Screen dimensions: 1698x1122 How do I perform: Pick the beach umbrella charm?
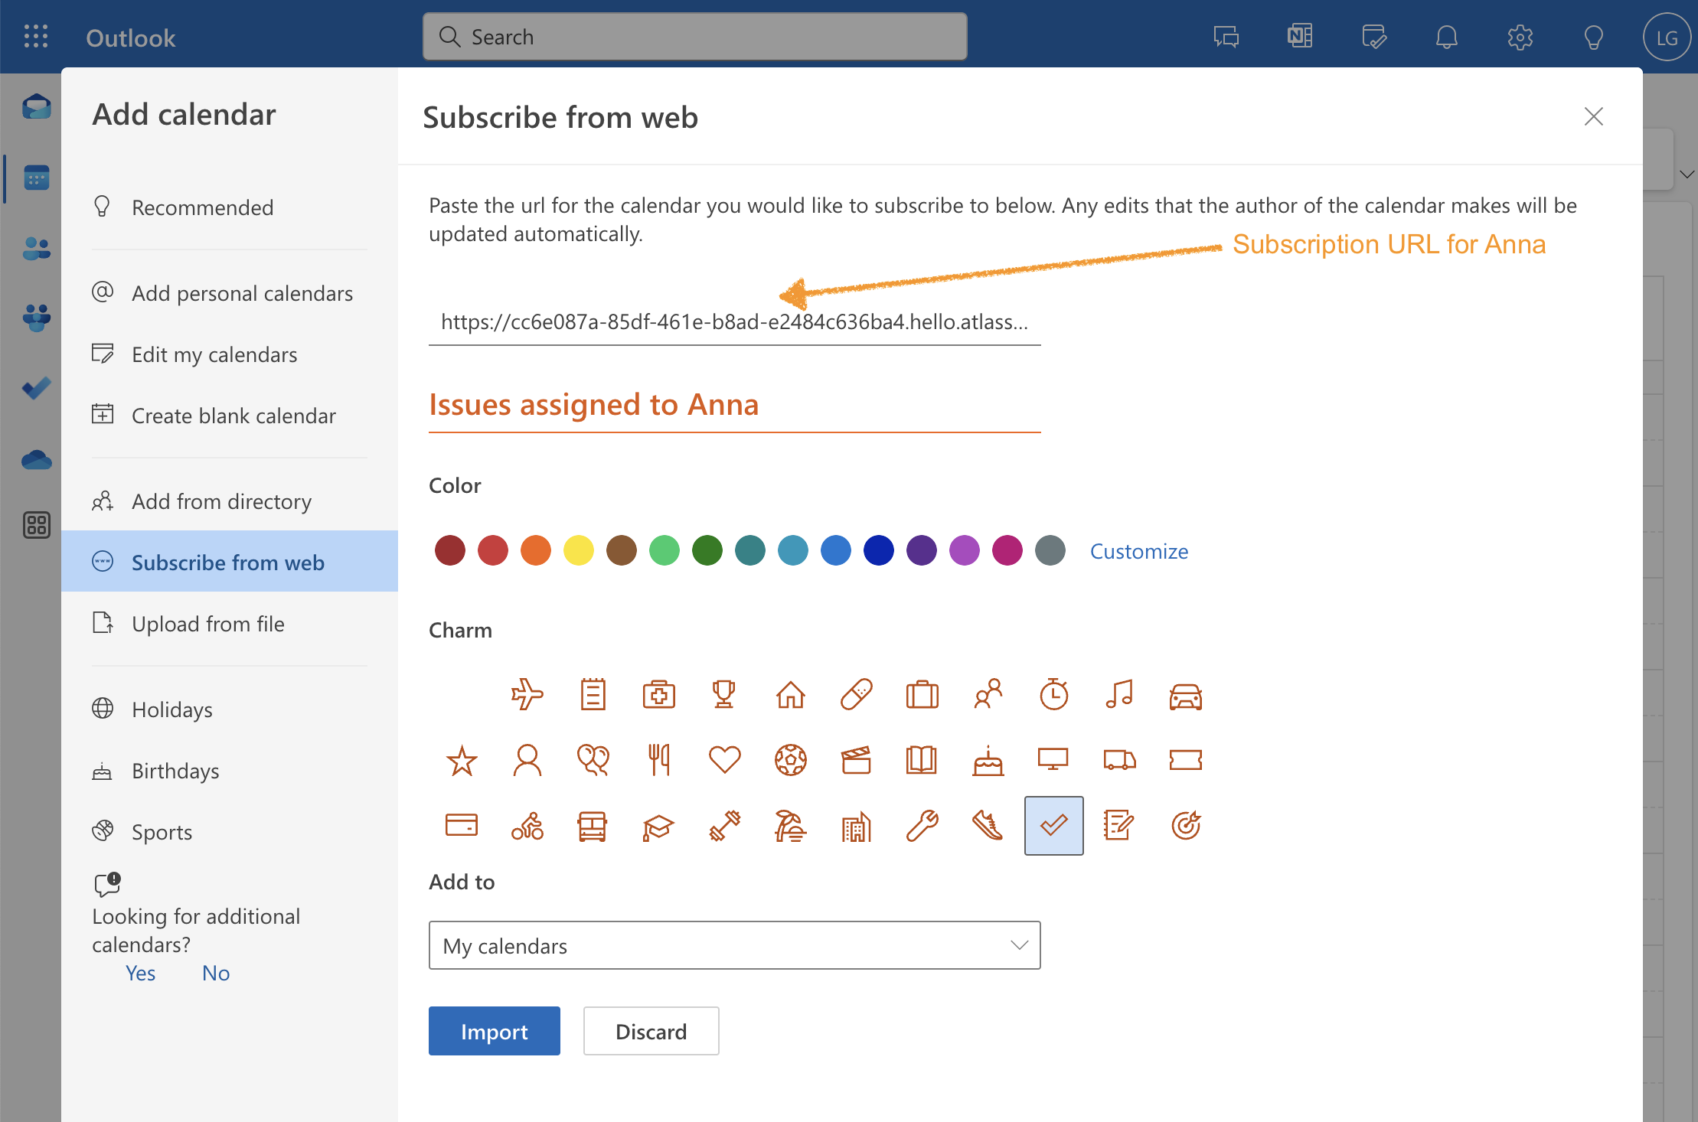pyautogui.click(x=791, y=826)
